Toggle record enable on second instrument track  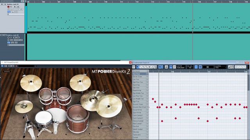tap(8, 37)
